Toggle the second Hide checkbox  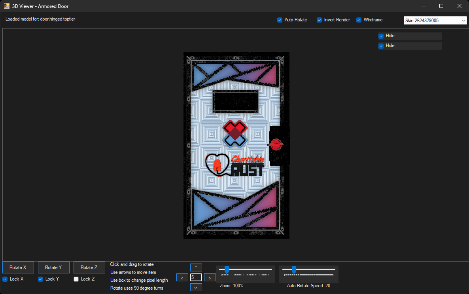click(x=381, y=46)
